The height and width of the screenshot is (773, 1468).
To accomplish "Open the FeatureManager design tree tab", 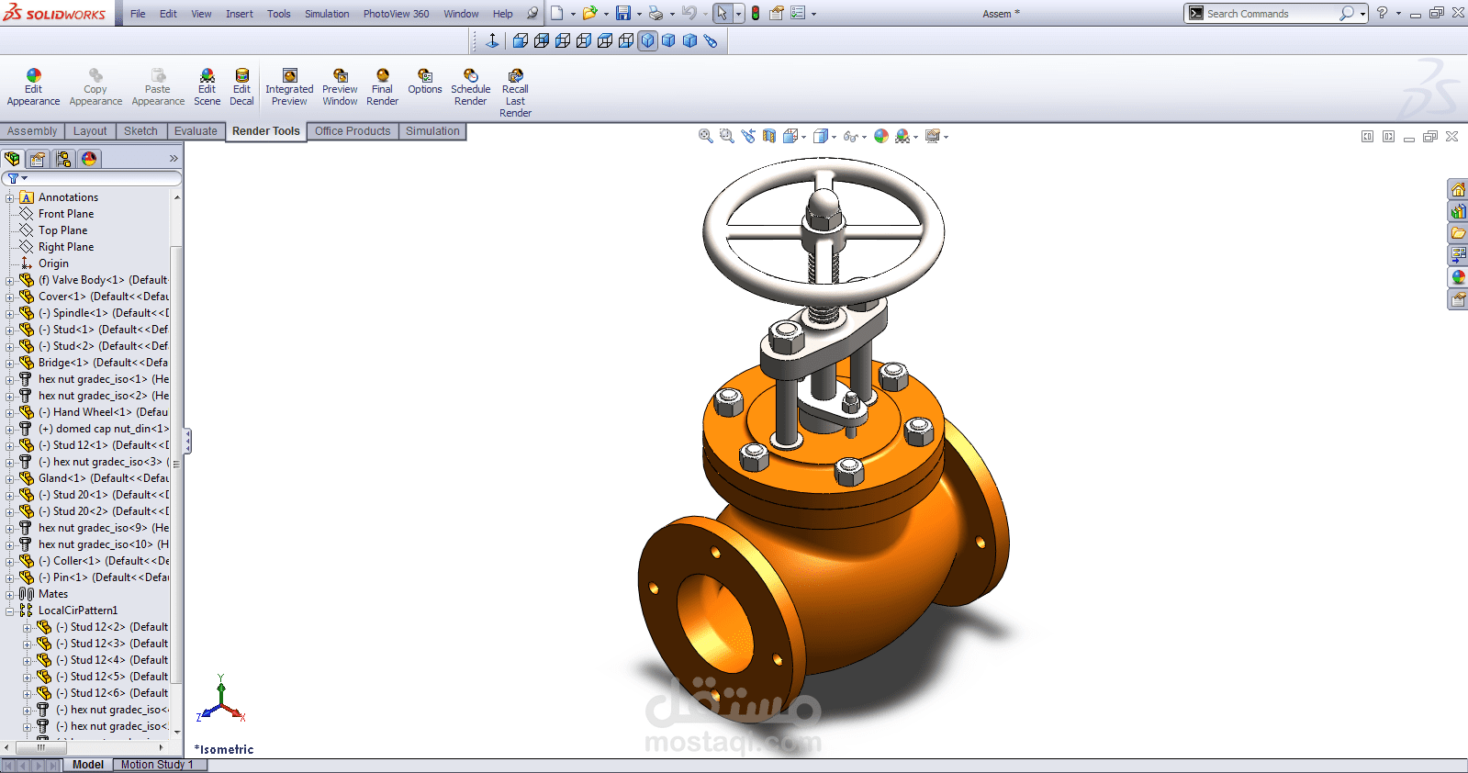I will tap(13, 159).
